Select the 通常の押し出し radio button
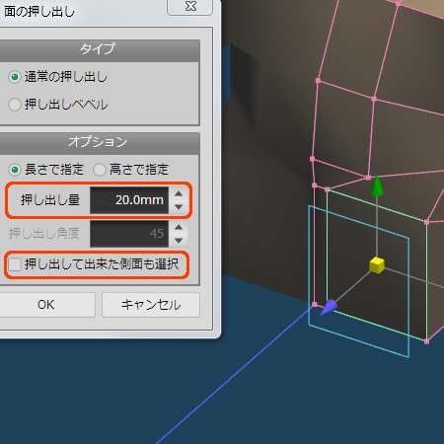 pos(15,77)
